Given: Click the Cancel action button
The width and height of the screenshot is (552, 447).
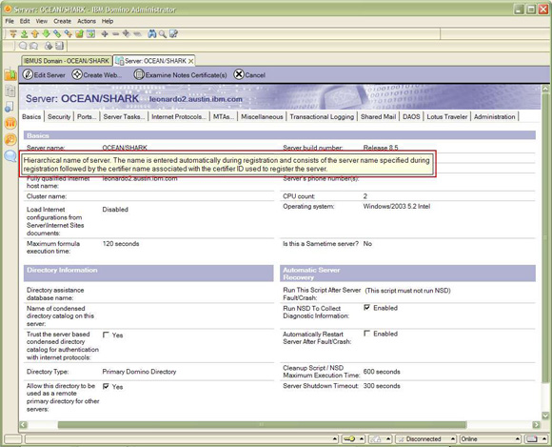Looking at the screenshot, I should tap(249, 74).
